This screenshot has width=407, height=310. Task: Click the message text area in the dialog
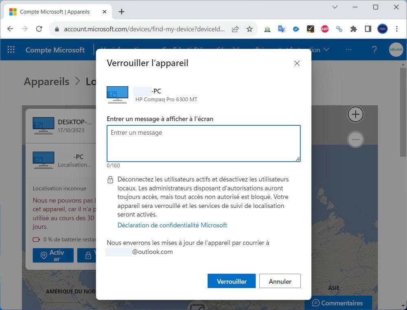203,144
